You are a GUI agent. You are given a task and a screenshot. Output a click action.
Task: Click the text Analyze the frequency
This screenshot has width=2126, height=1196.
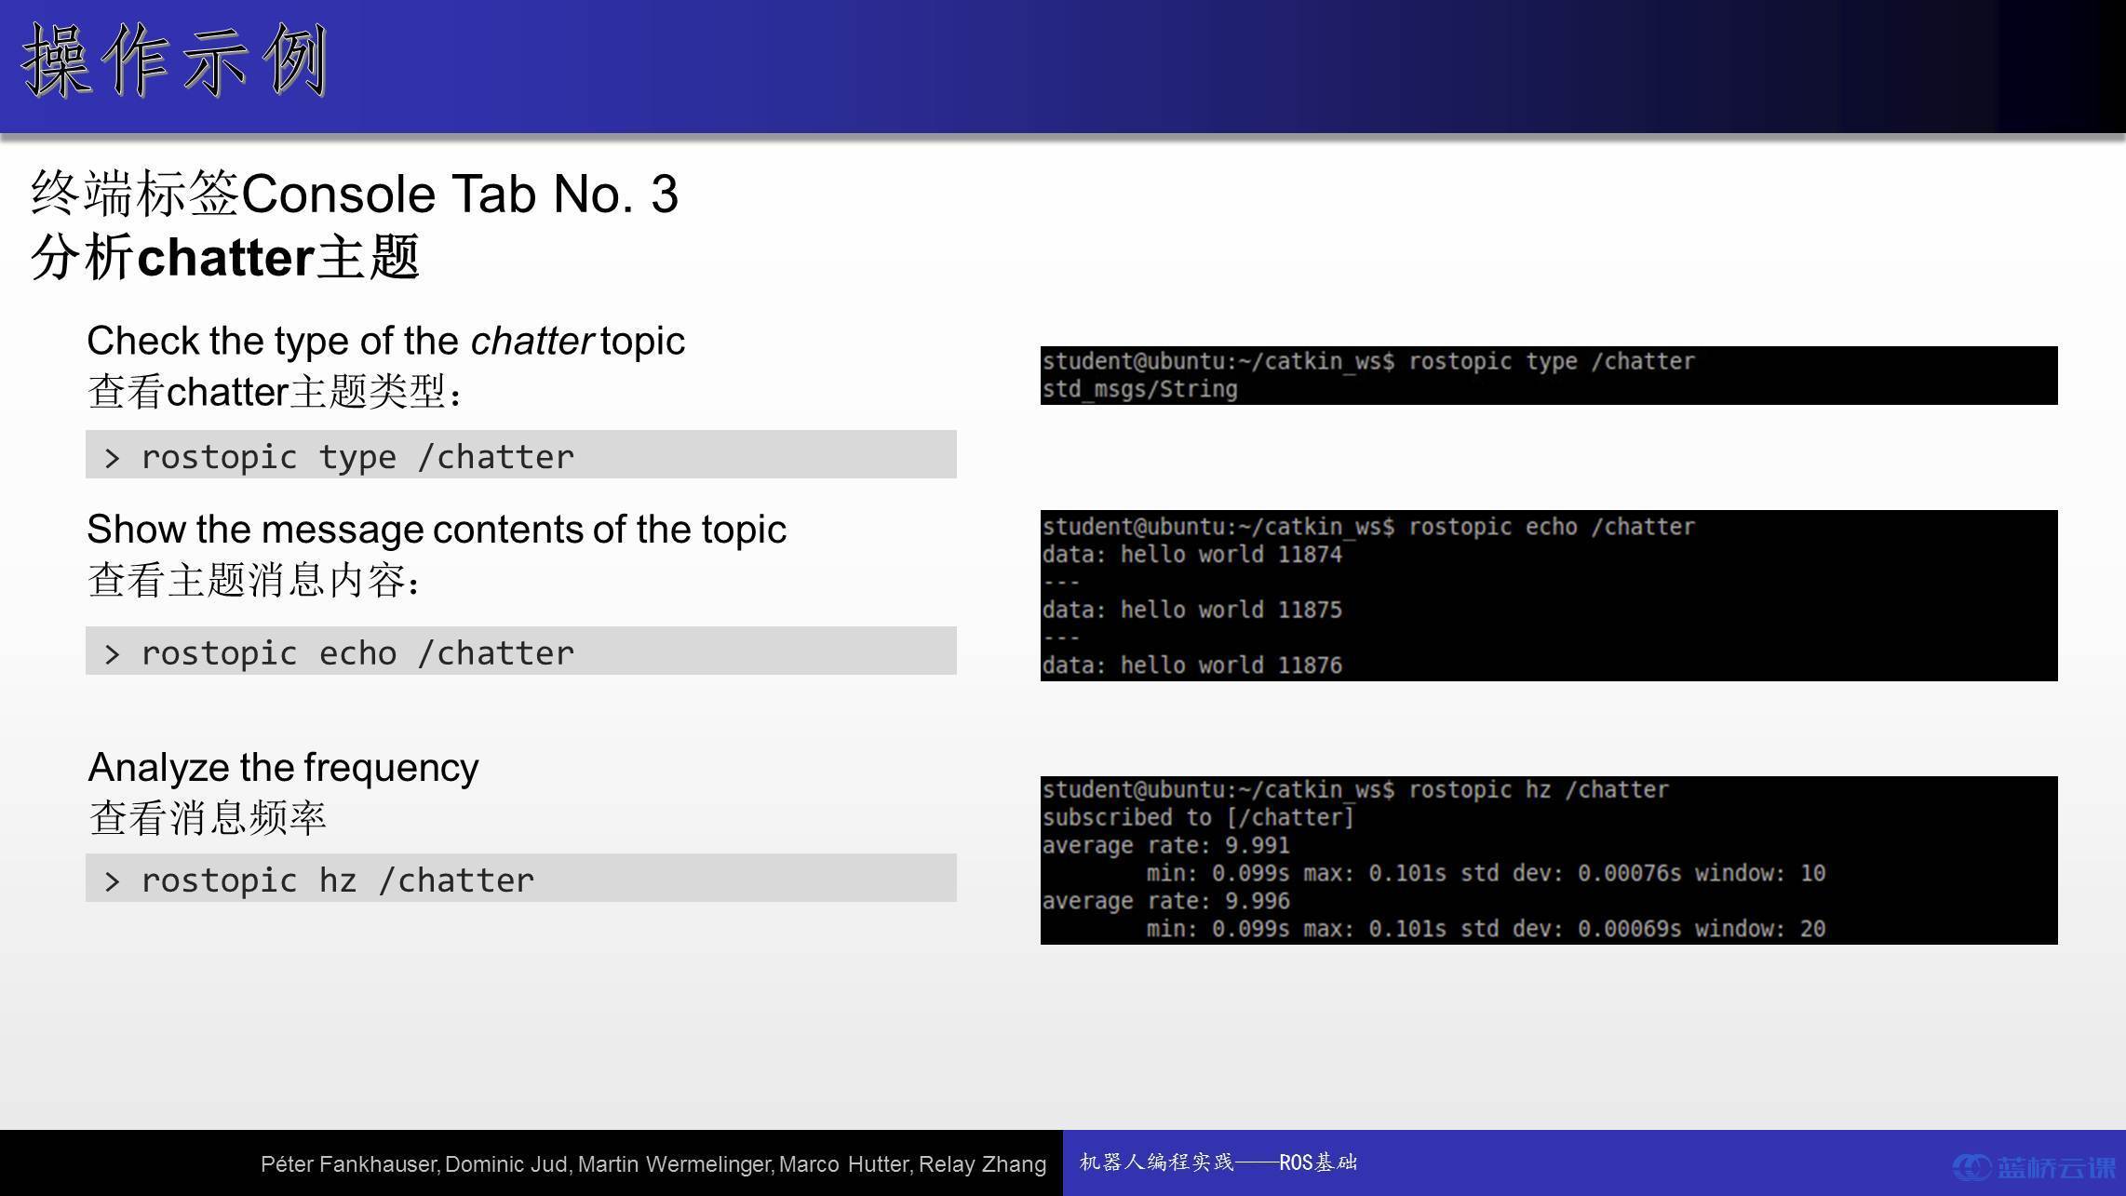[283, 768]
